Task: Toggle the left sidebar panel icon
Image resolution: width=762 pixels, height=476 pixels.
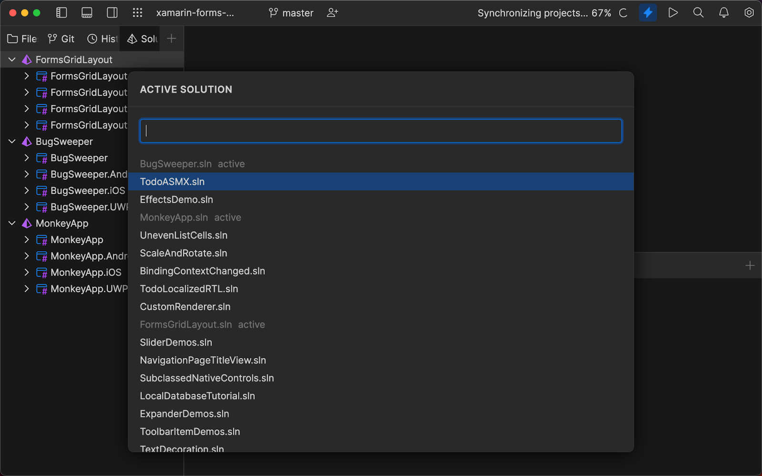Action: 61,13
